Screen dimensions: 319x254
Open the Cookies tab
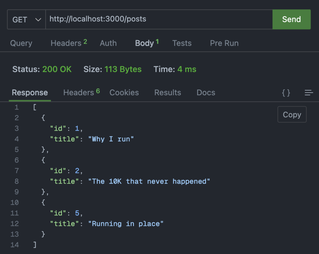(124, 92)
